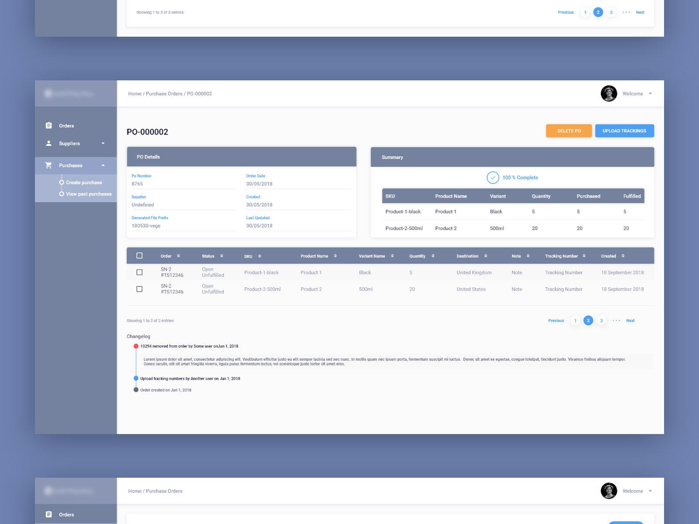Click the DELETE PO button
This screenshot has width=699, height=524.
[569, 131]
